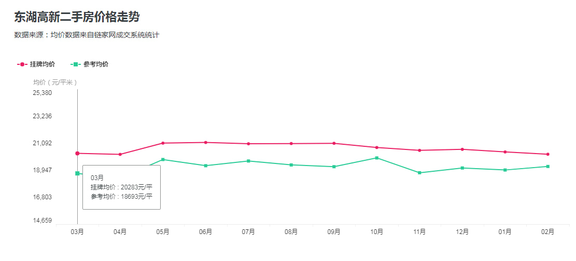
Task: Click the green data point for 11月
Action: point(419,173)
